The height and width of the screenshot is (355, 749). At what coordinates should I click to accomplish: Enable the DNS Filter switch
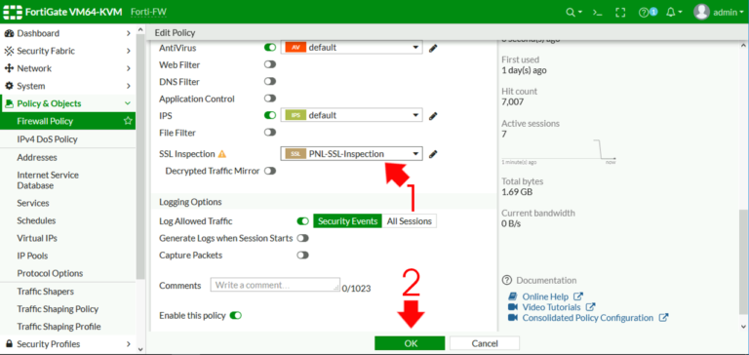coord(270,82)
